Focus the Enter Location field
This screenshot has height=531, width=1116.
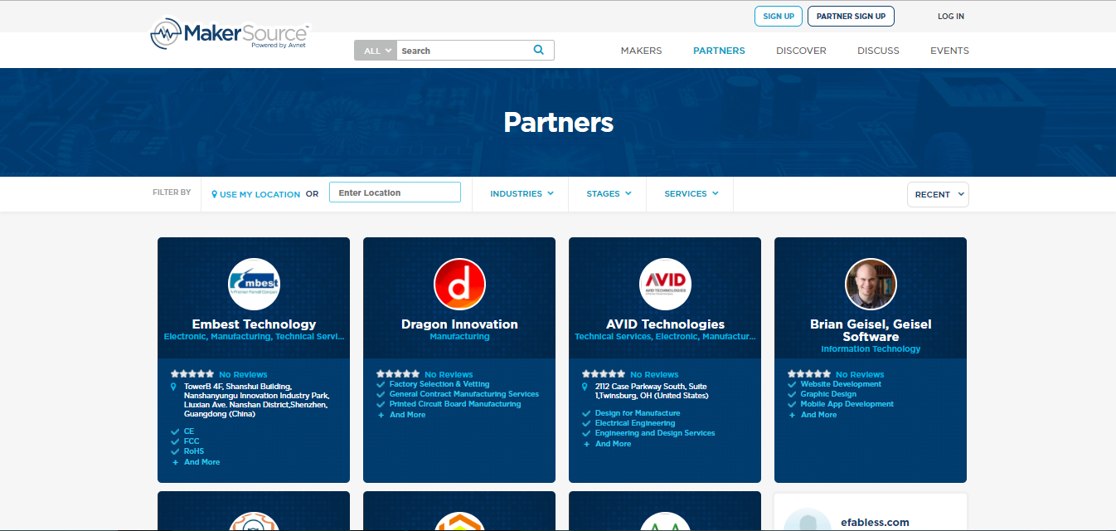[x=395, y=192]
